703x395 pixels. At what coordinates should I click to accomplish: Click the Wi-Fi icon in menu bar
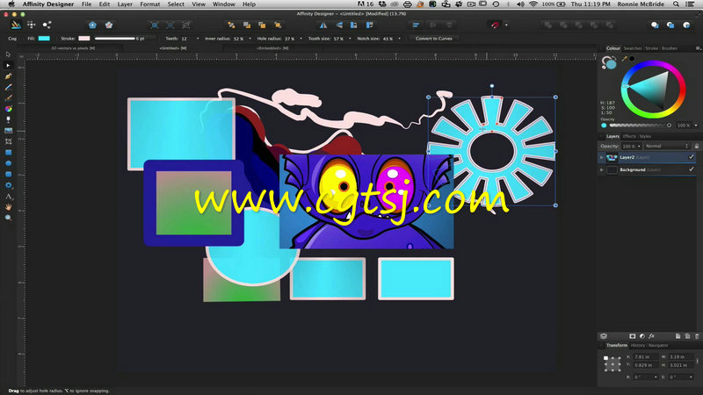coord(533,4)
